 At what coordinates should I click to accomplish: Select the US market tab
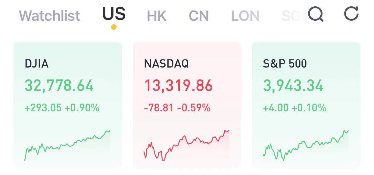114,14
